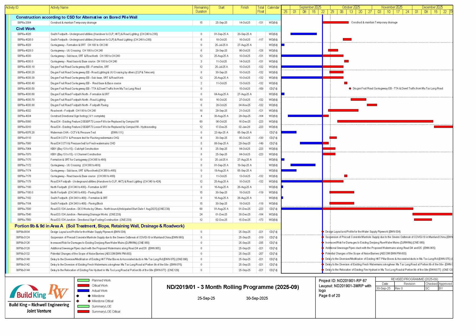Collapse Construction according to CSD group band
Image resolution: width=476 pixels, height=336 pixels.
coord(76,17)
